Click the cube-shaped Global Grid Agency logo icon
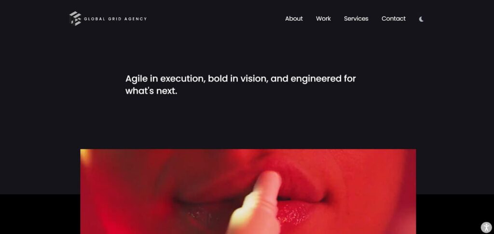Viewport: 494px width, 234px height. (x=75, y=19)
